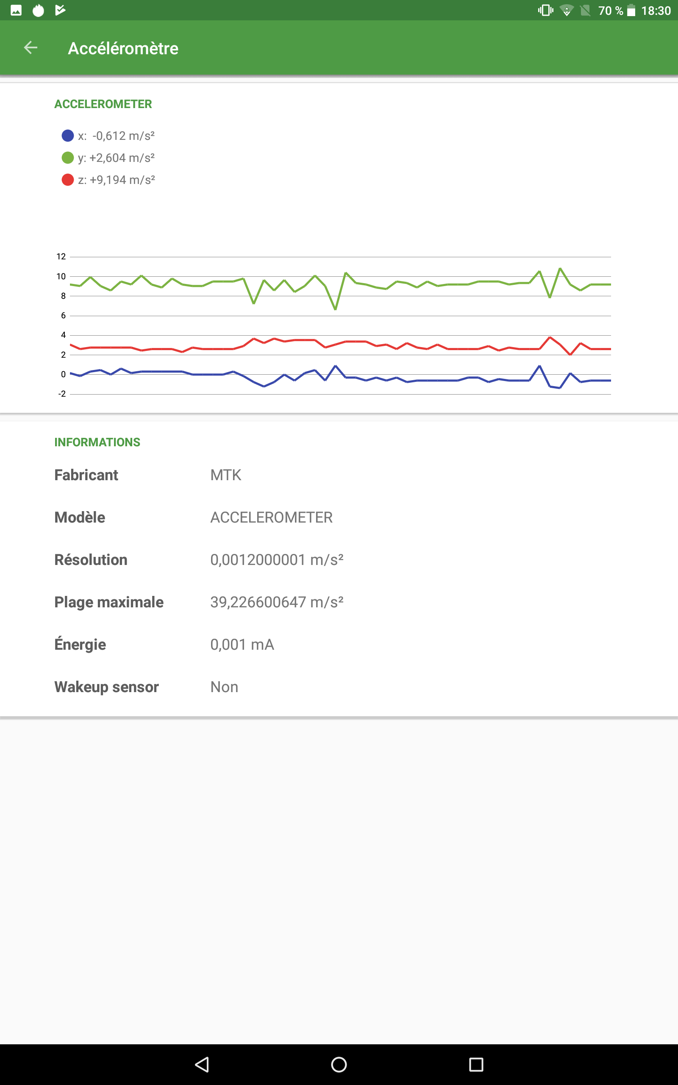
Task: Tap the Énergie 0,001 mA value
Action: tap(242, 644)
